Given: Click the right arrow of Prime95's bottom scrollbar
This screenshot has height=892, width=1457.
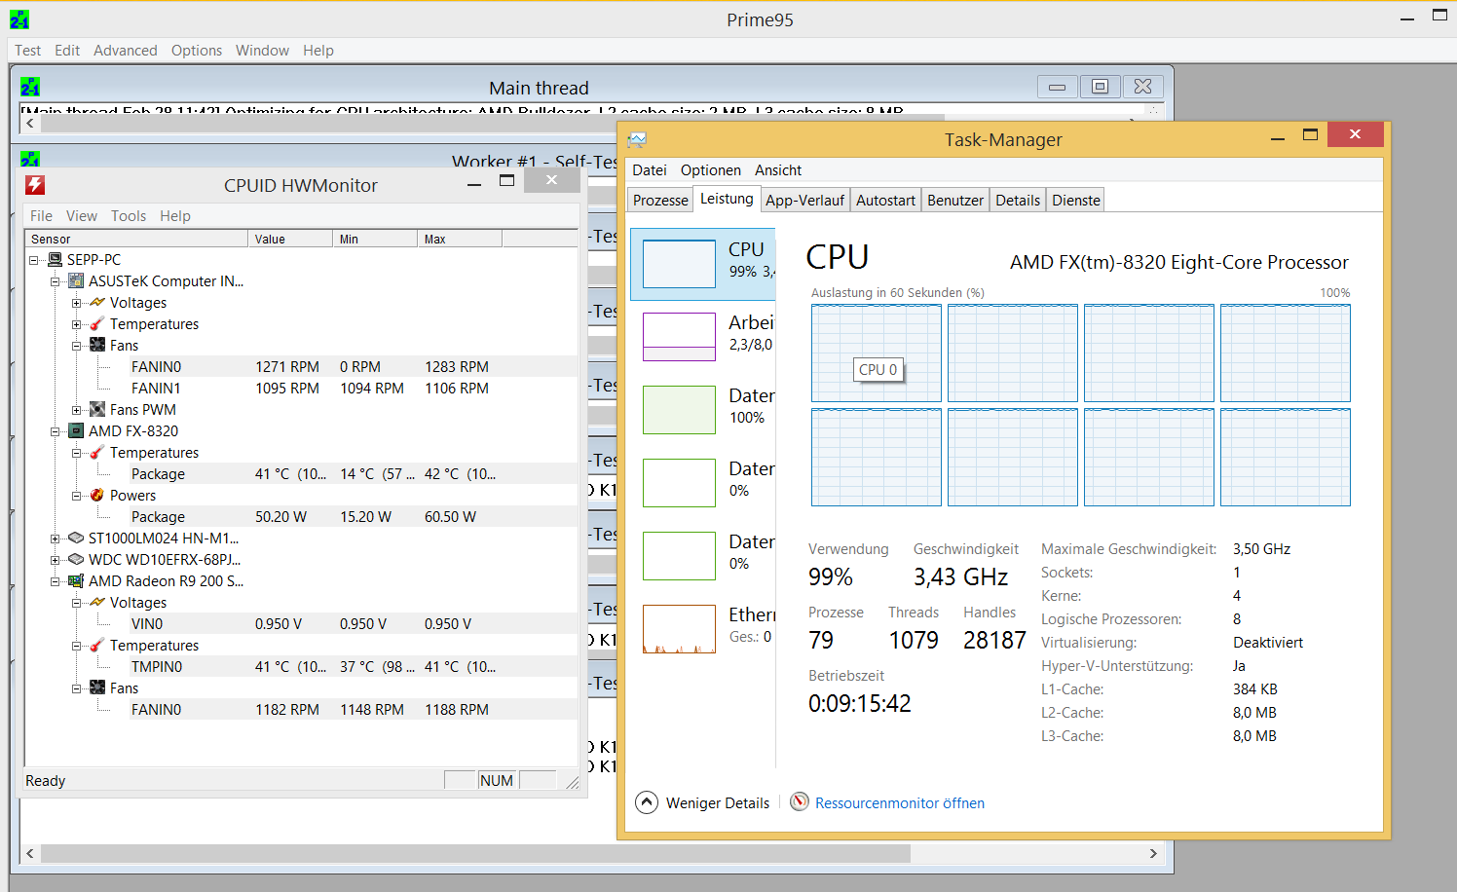Looking at the screenshot, I should pos(1153,854).
